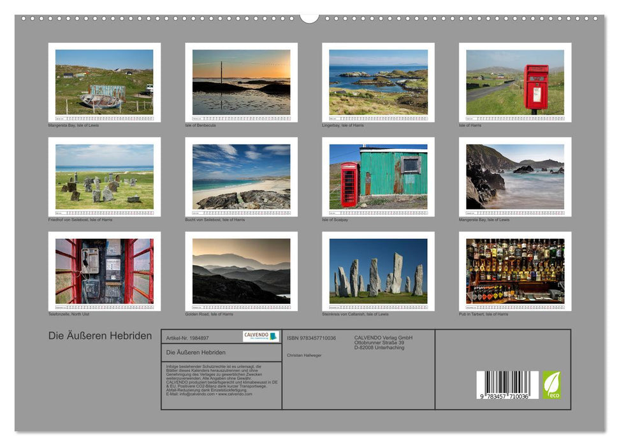Open the info@calvendo.com email link
Image resolution: width=619 pixels, height=446 pixels.
[196, 394]
